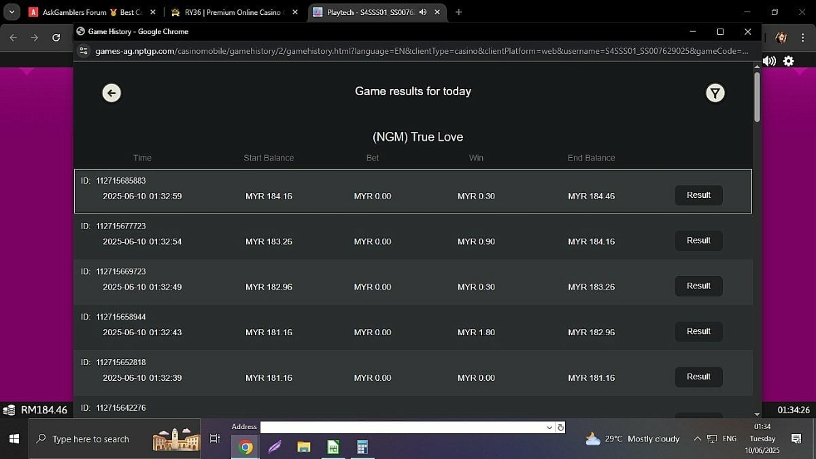View site information icon in address bar
Viewport: 816px width, 459px height.
84,51
